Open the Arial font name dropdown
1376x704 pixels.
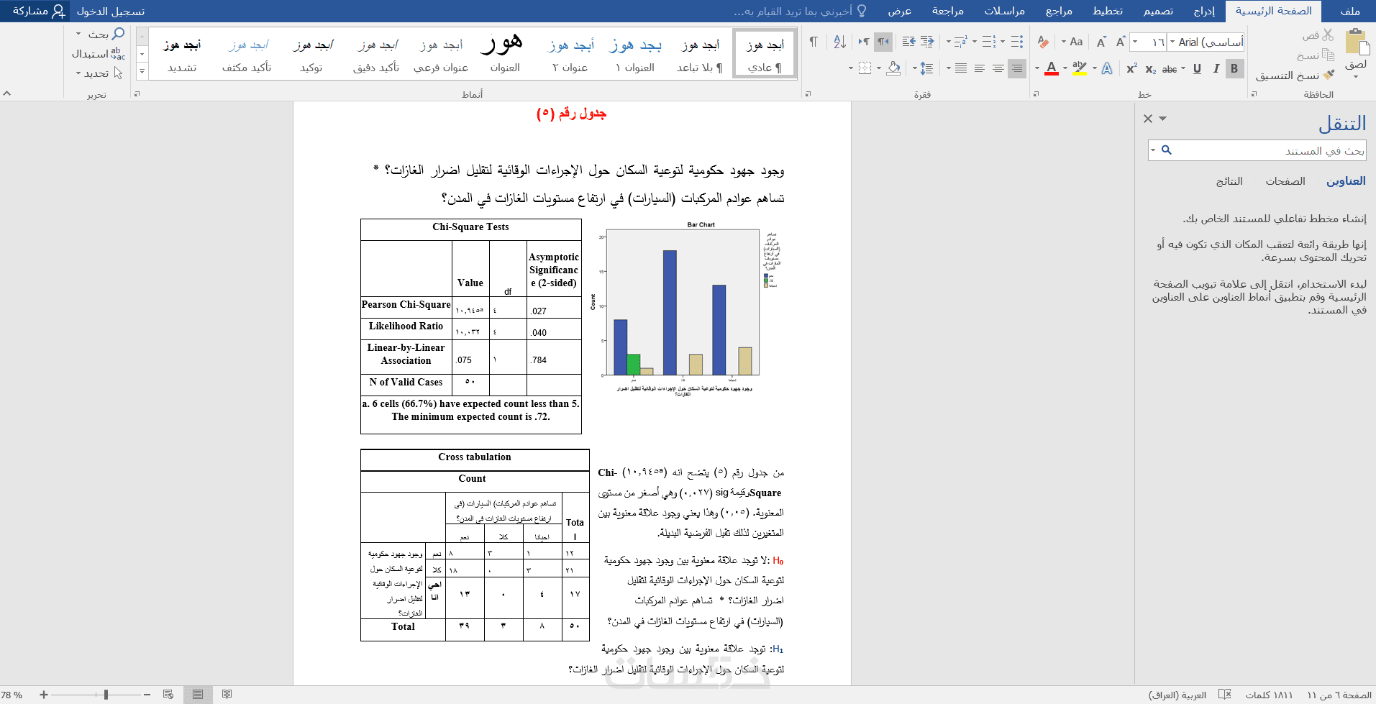(1172, 42)
